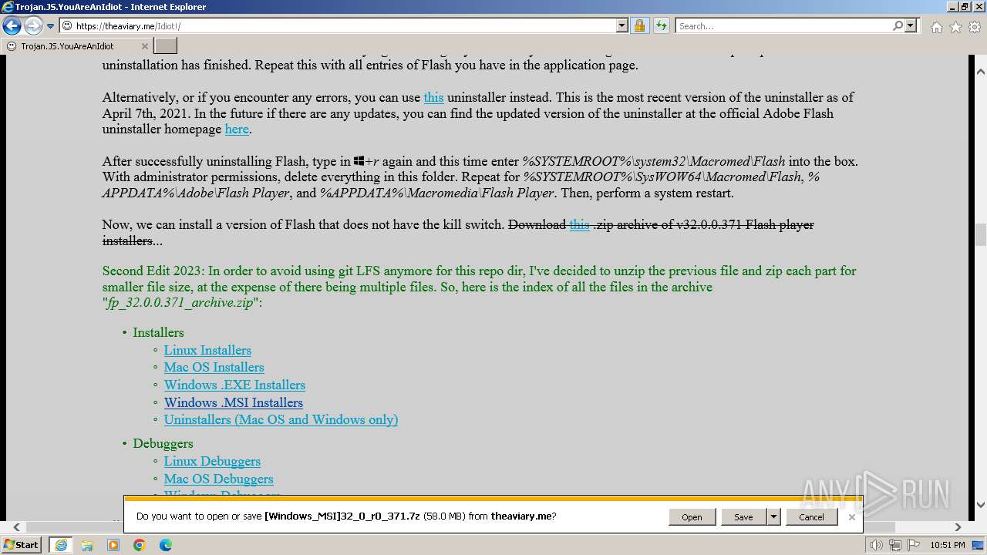
Task: Open the Mac OS Installers link
Action: (214, 367)
